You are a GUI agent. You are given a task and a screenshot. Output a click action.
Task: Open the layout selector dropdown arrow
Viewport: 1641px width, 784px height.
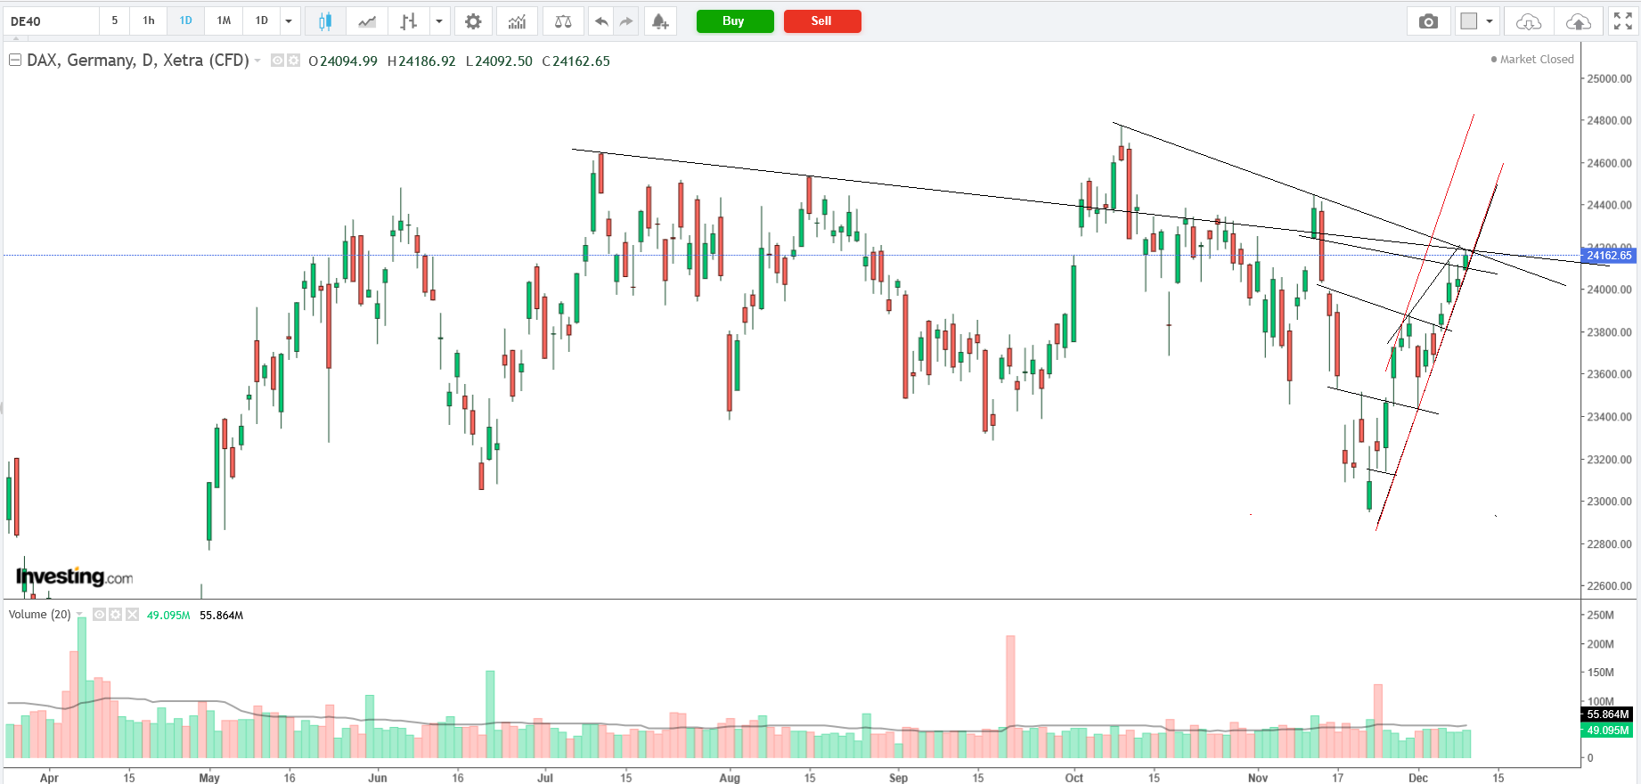(1490, 21)
